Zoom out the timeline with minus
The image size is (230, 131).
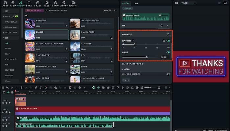tap(142, 87)
